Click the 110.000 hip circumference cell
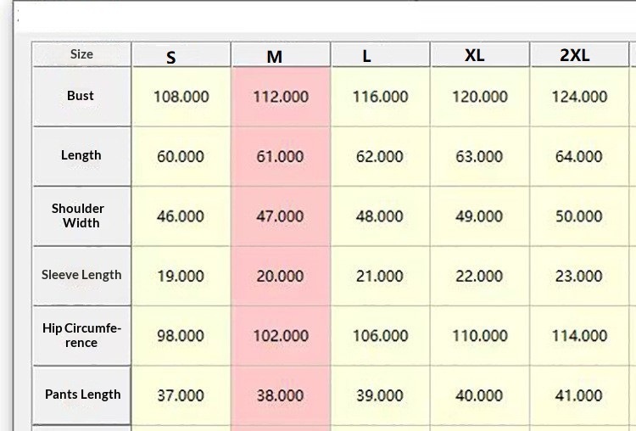Viewport: 636px width, 431px height. coord(479,336)
